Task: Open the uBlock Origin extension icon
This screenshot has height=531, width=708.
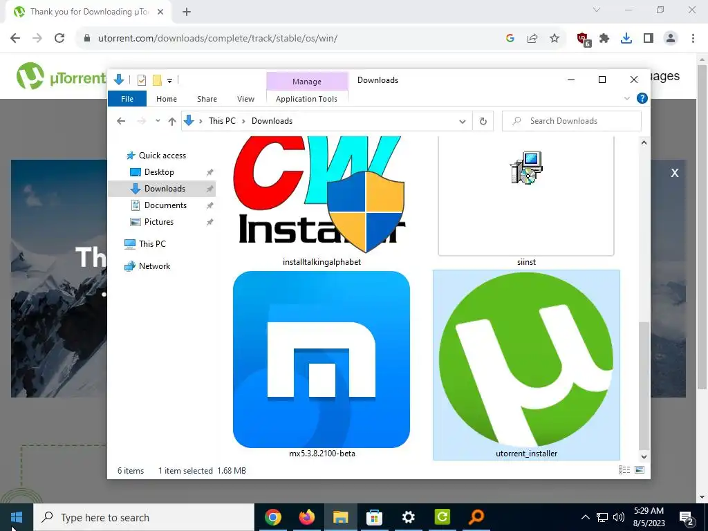Action: 584,39
